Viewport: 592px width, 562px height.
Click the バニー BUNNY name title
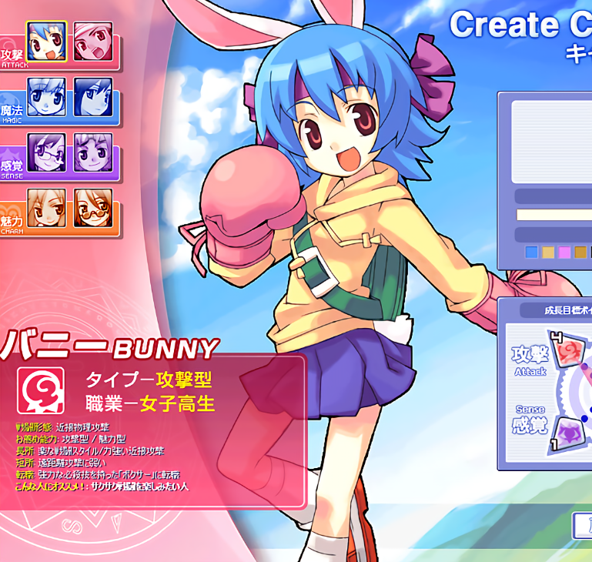(109, 346)
